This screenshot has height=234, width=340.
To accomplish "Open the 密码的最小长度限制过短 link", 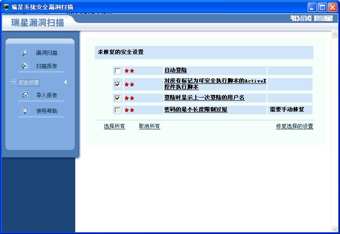I will (x=196, y=109).
